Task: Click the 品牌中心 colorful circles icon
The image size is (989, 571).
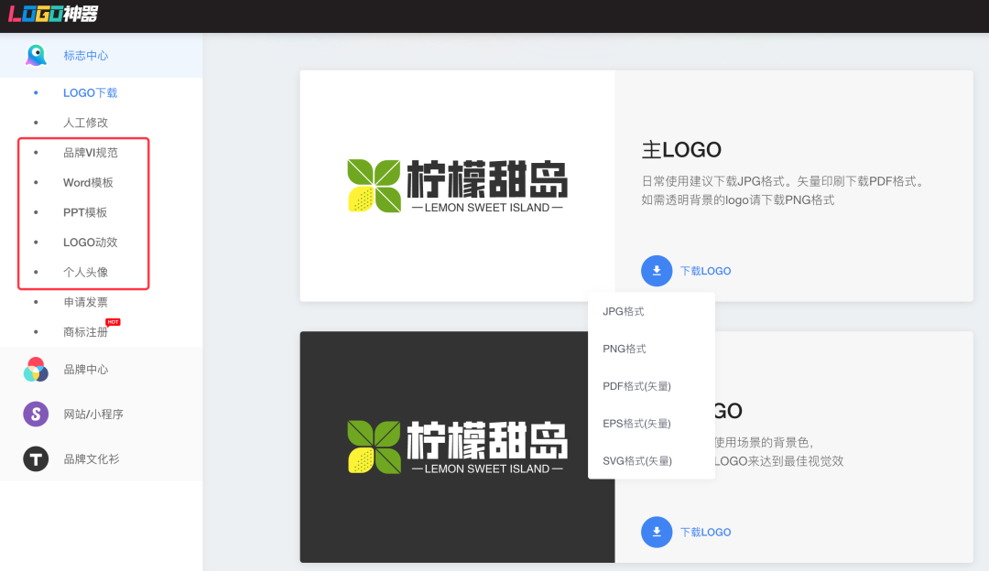Action: pos(36,370)
